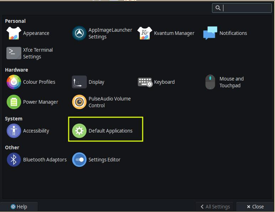This screenshot has width=275, height=212.
Task: Open Keyboard settings
Action: (x=145, y=82)
